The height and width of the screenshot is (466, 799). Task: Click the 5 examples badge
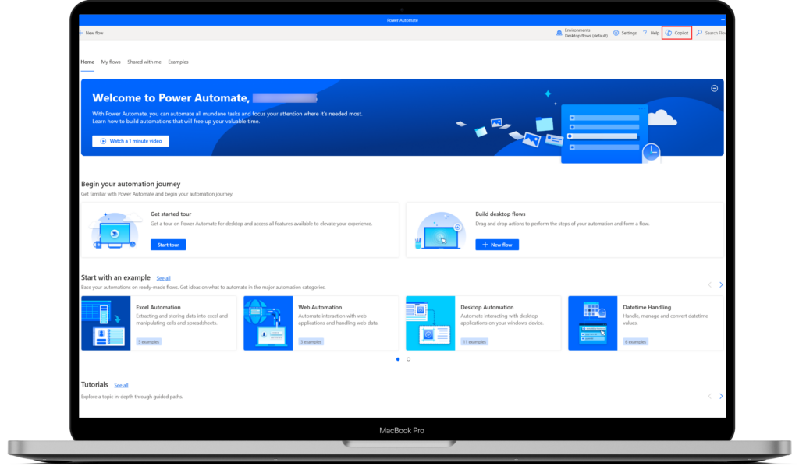149,342
